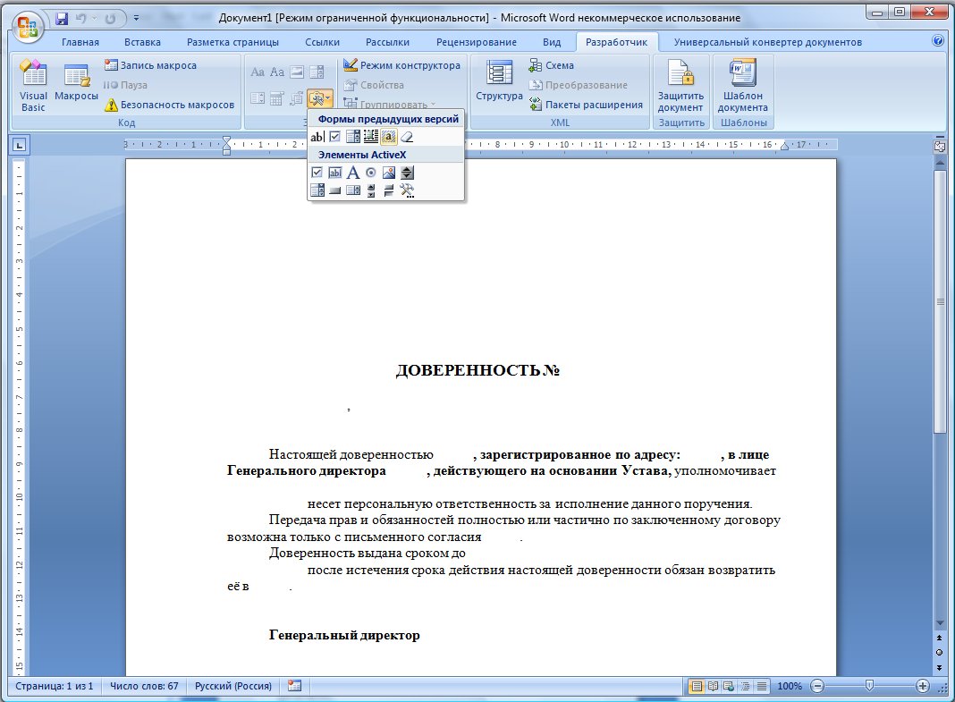Open the Рецензирование tab
Screen dimensions: 955x702
(x=477, y=42)
